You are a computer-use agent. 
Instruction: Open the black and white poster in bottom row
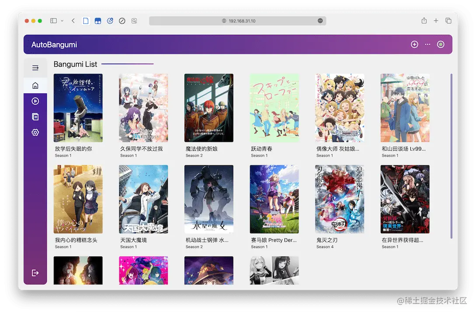coord(274,270)
